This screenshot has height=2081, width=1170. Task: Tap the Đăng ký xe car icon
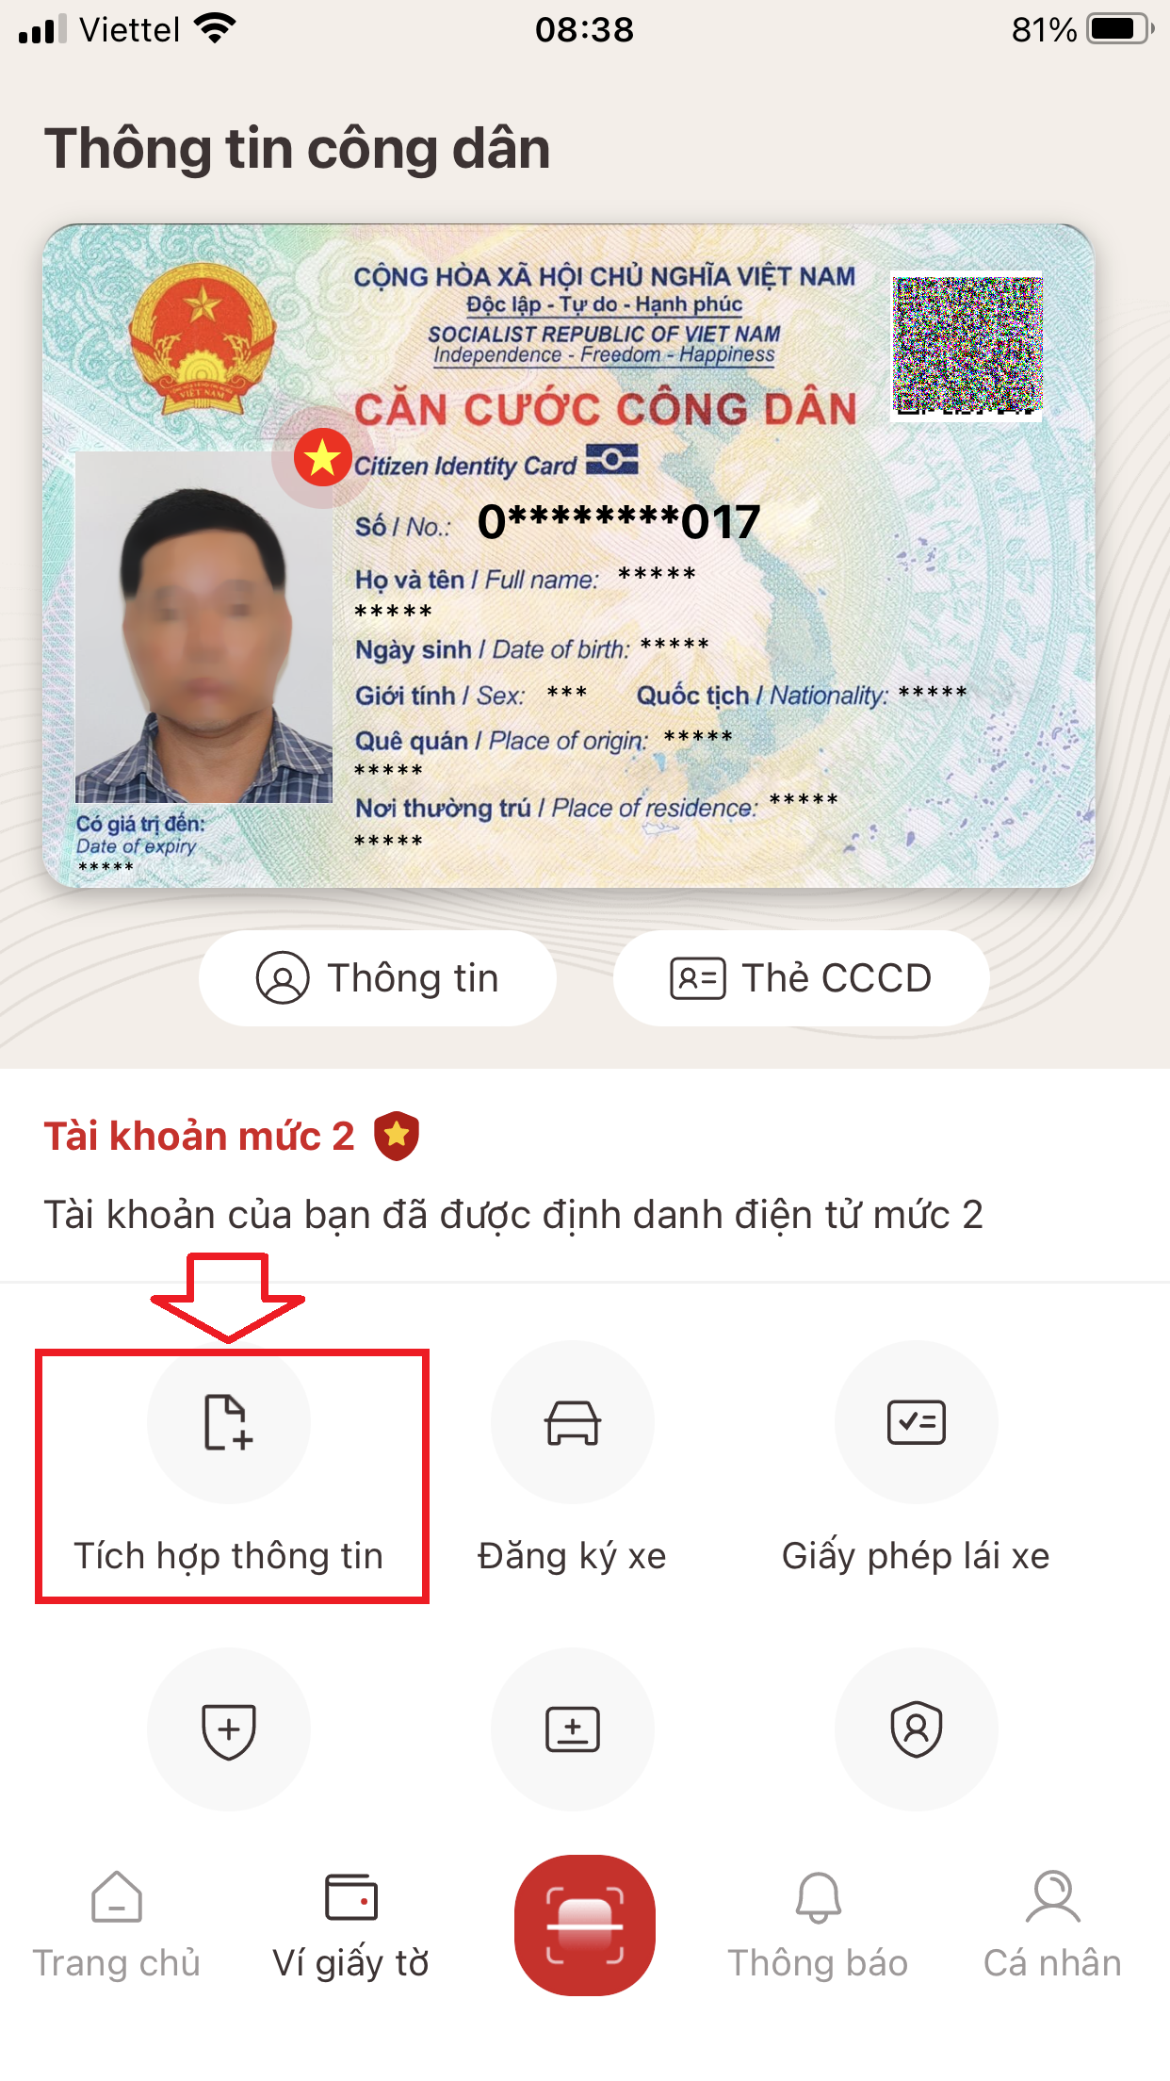(573, 1422)
